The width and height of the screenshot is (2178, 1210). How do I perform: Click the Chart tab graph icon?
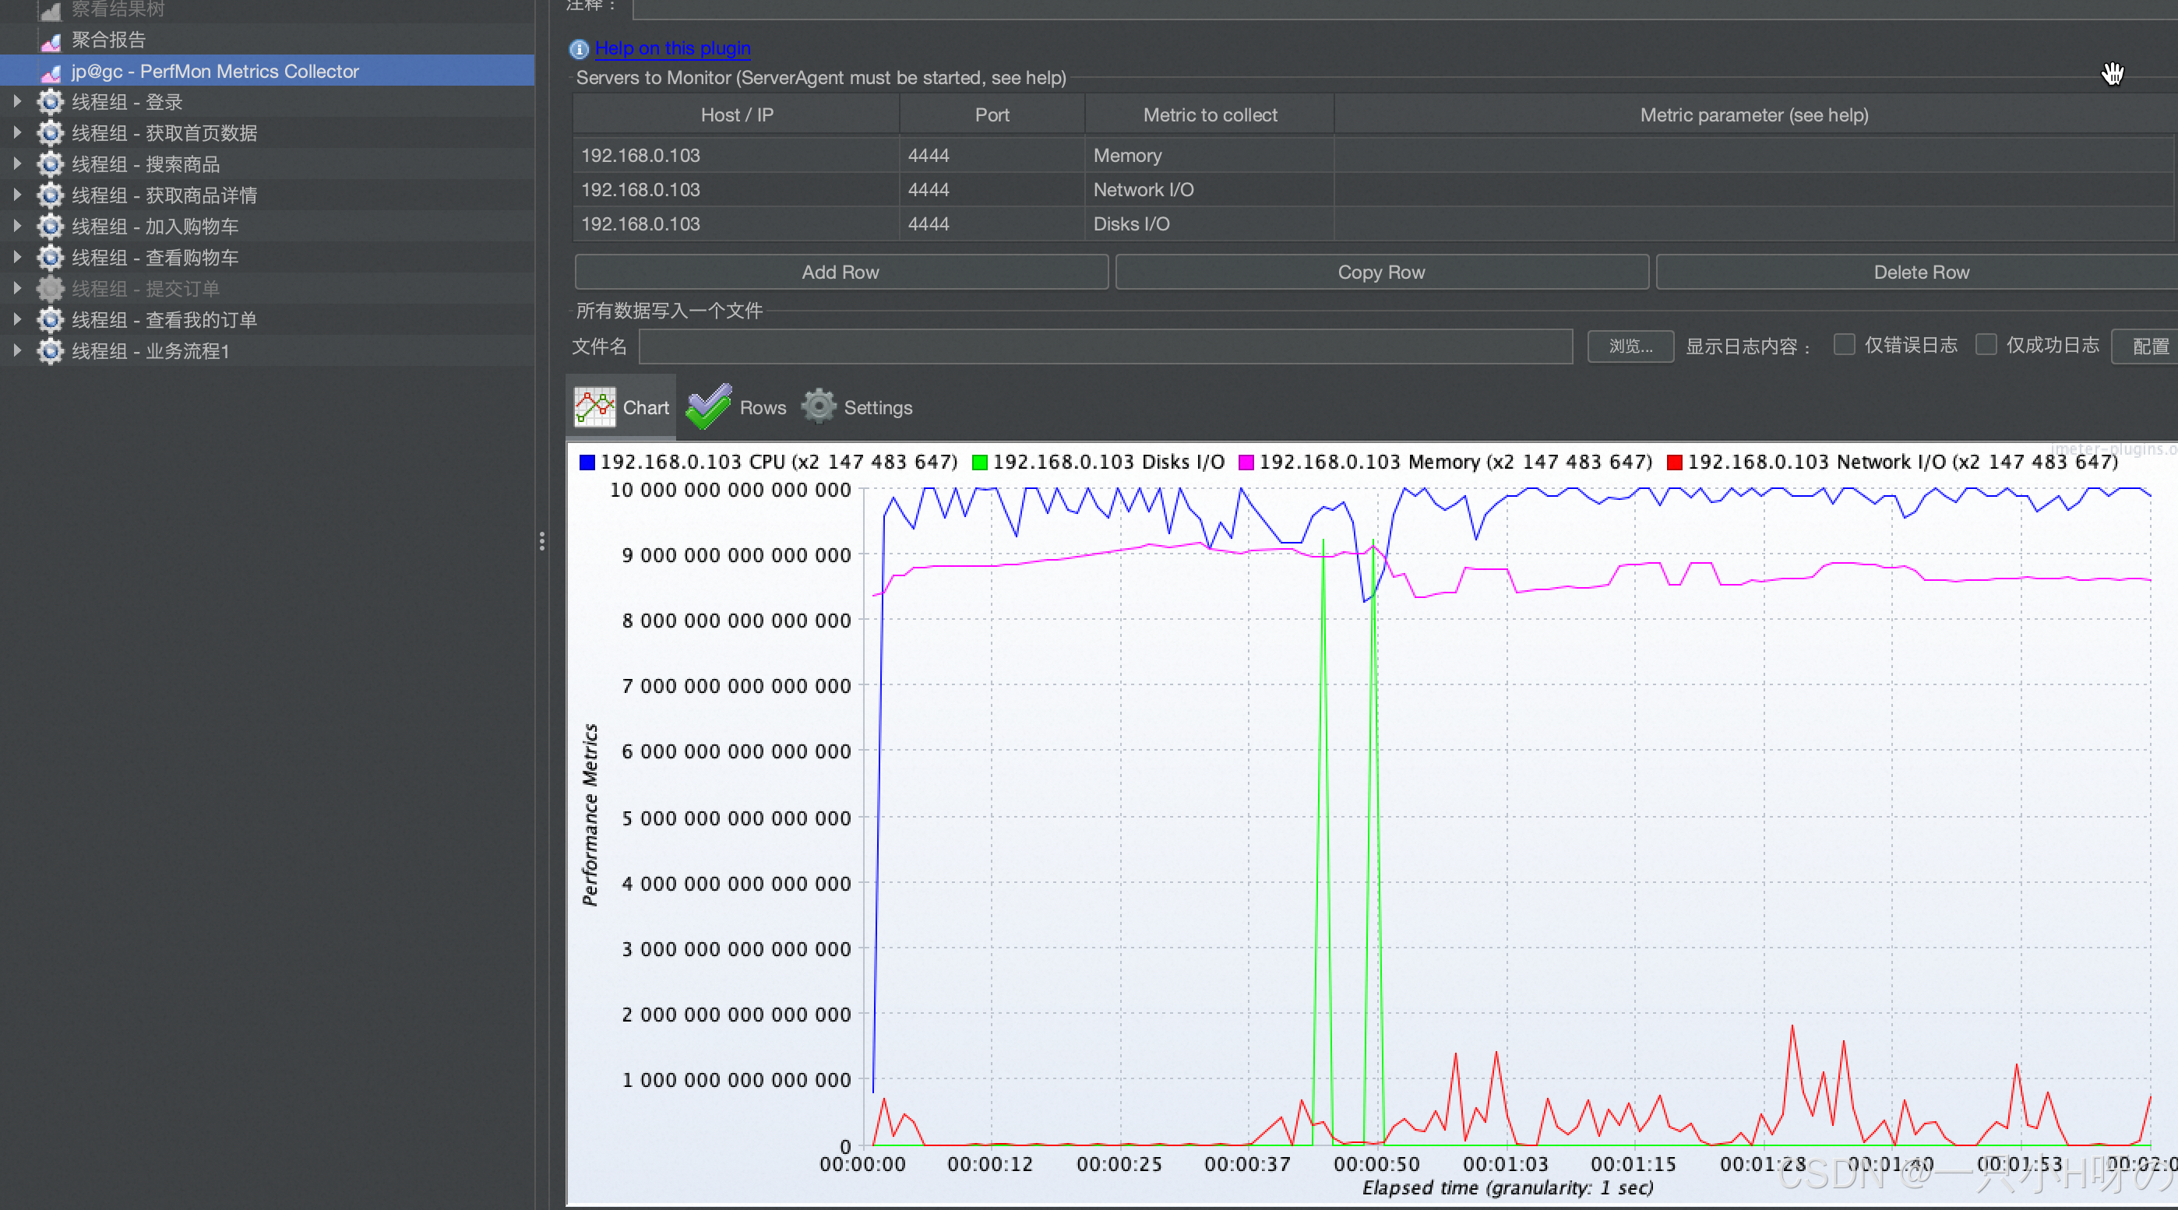click(x=594, y=407)
